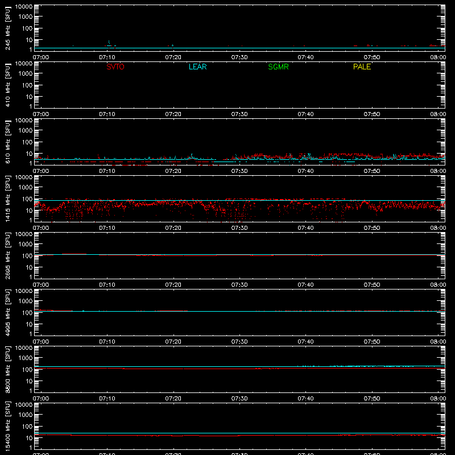Click 07:50 tick label of 8800 MHz plot

(372, 399)
